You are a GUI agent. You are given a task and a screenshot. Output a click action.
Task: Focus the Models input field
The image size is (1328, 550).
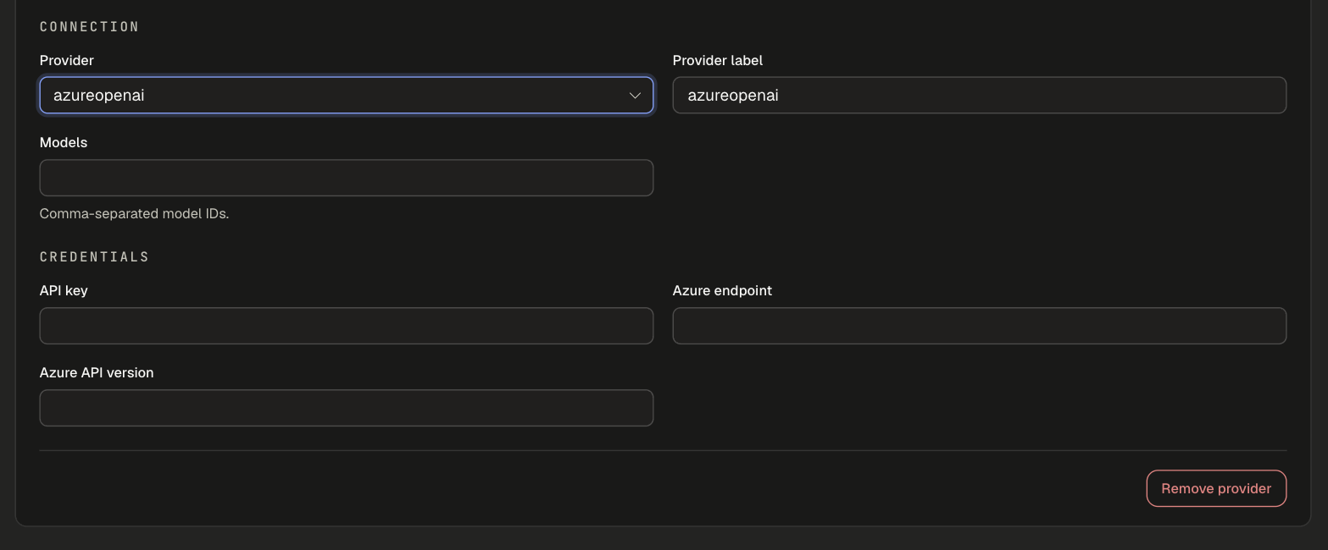347,178
